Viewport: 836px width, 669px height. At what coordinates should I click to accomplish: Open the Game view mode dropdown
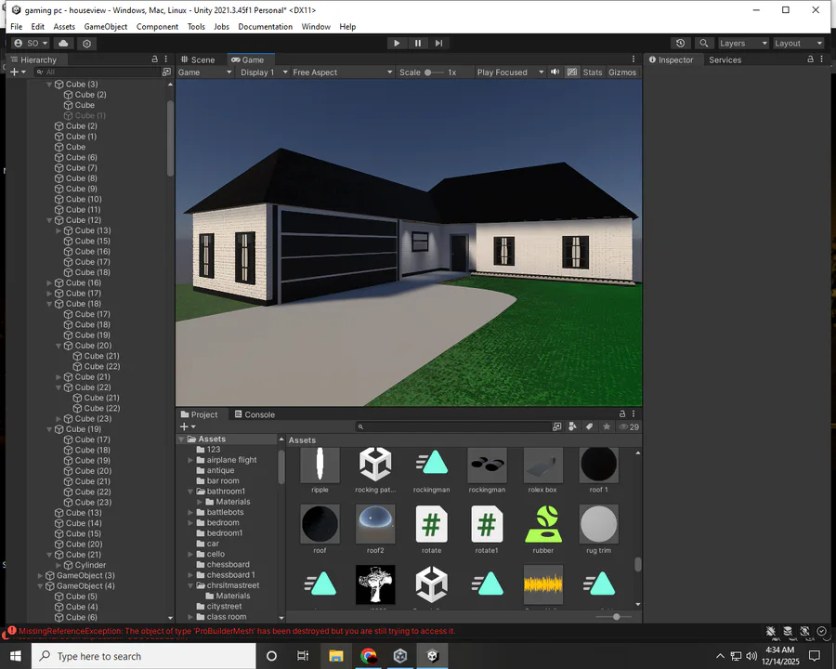(205, 72)
